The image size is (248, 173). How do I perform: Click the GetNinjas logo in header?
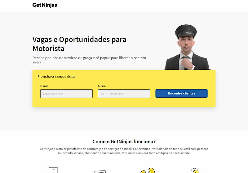pos(45,5)
